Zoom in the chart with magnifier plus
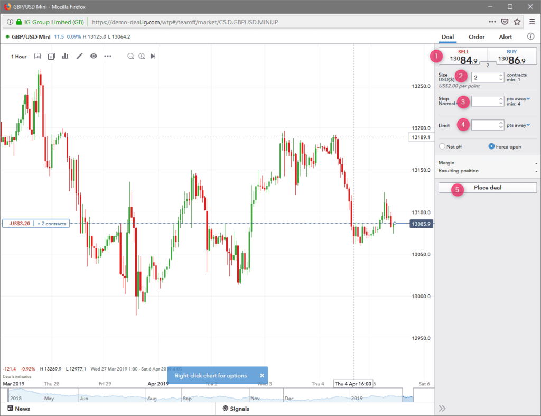541x416 pixels. (142, 56)
